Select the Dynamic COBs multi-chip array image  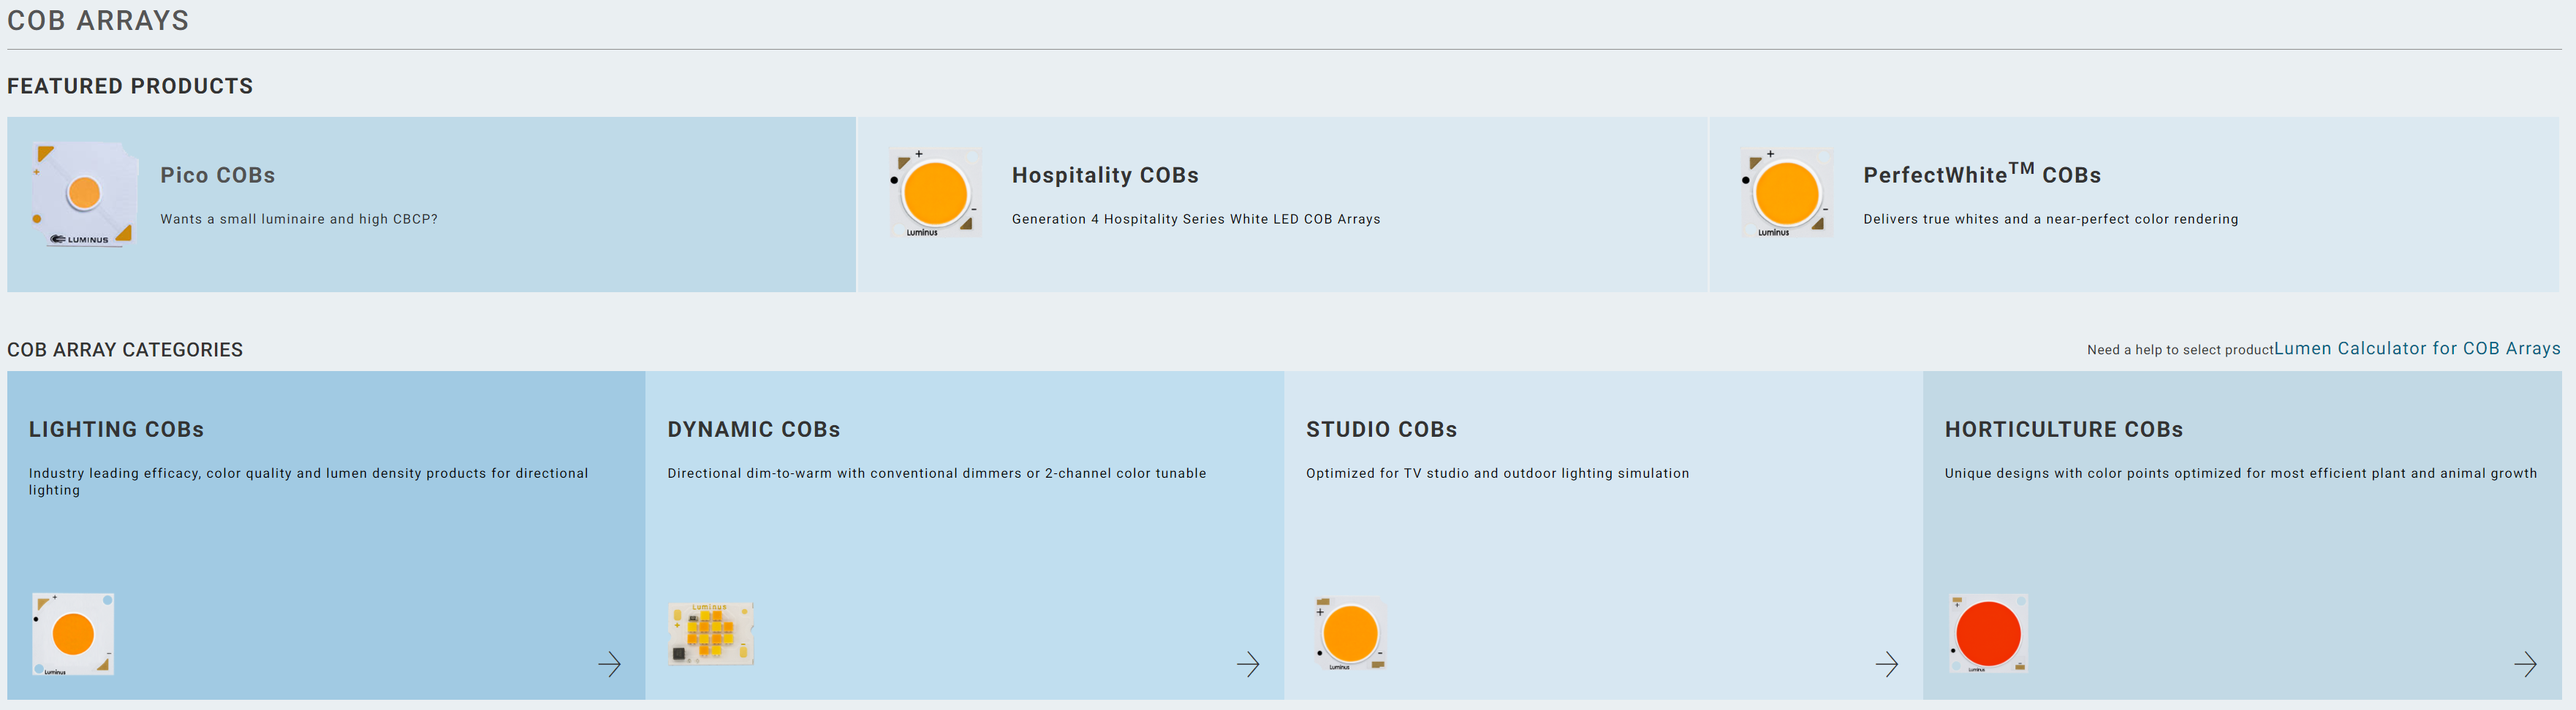[710, 633]
